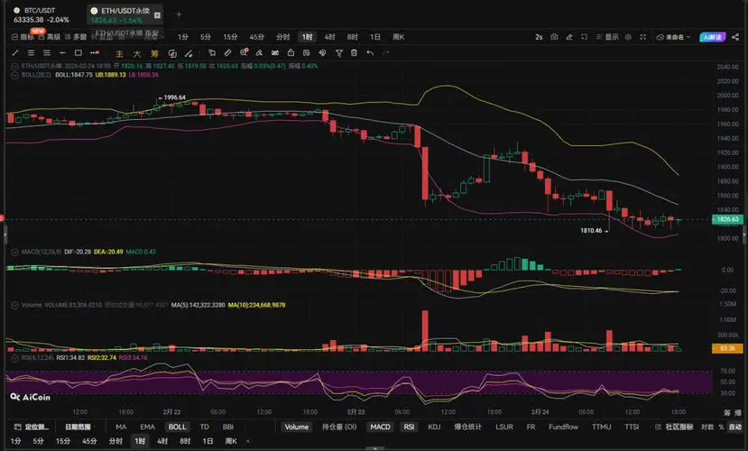The width and height of the screenshot is (748, 451).
Task: Open the 多窗 multi-window menu
Action: 76,37
